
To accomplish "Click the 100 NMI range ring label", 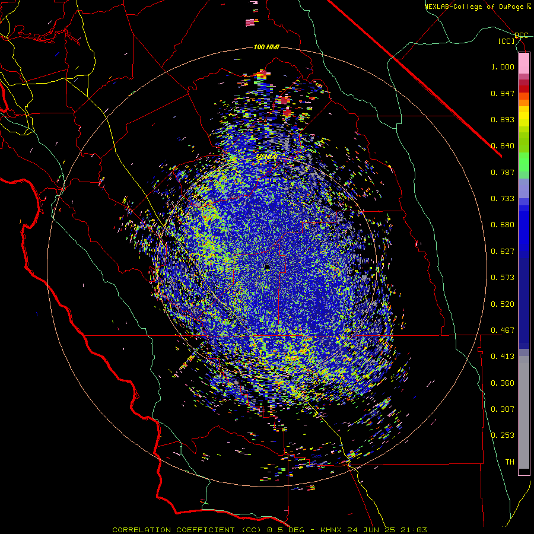I will pyautogui.click(x=266, y=47).
